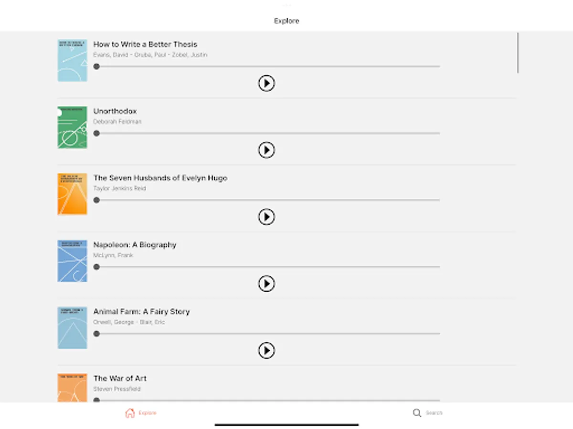Image resolution: width=573 pixels, height=429 pixels.
Task: Open the Napoleon blue book cover
Action: point(72,261)
